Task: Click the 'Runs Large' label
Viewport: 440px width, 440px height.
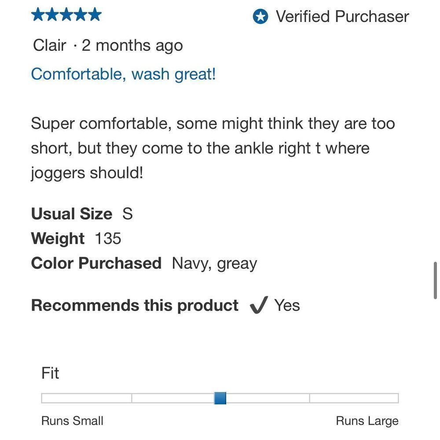Action: tap(367, 421)
